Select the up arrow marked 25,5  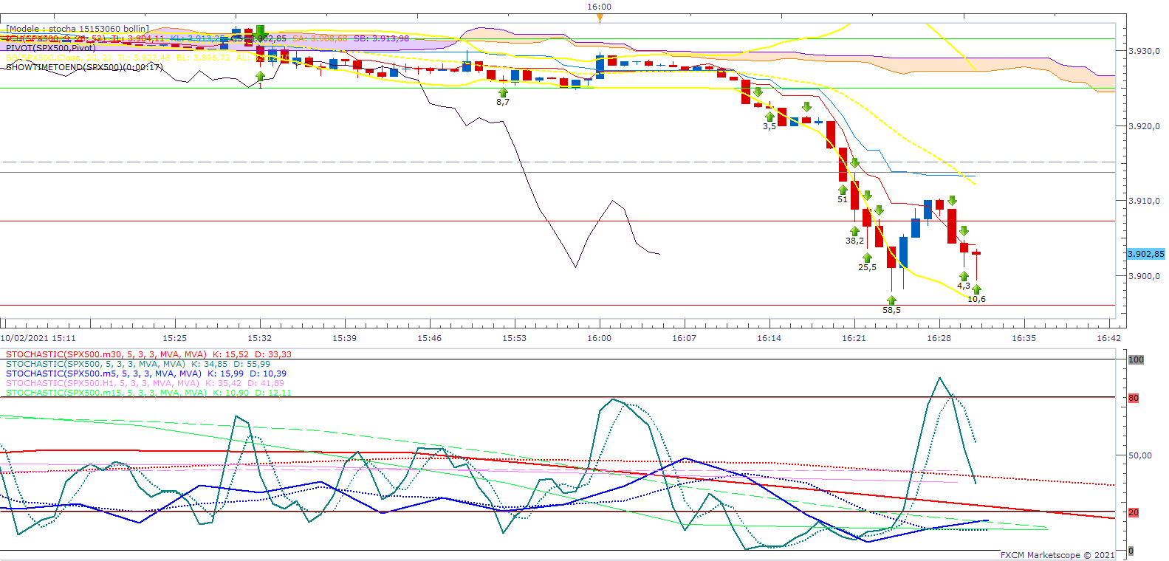867,258
